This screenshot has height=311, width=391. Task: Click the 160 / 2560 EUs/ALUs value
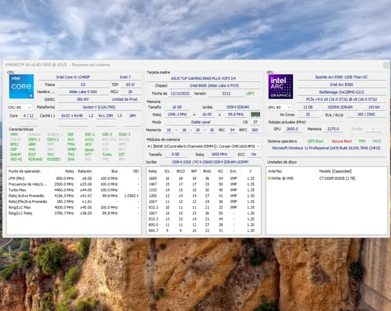(x=366, y=114)
